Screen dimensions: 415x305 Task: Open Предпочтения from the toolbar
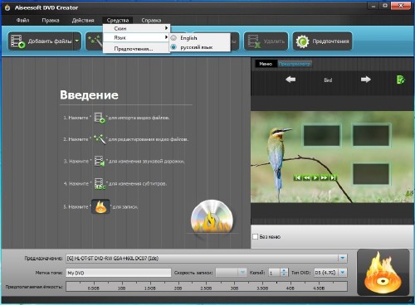coord(322,41)
